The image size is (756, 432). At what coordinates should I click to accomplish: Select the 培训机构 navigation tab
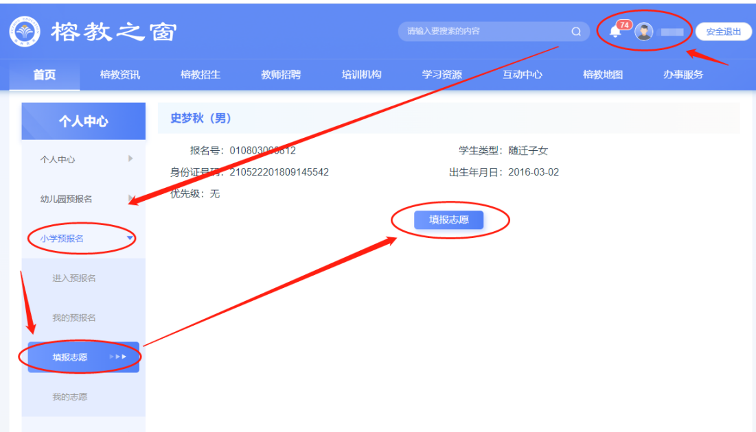point(361,75)
